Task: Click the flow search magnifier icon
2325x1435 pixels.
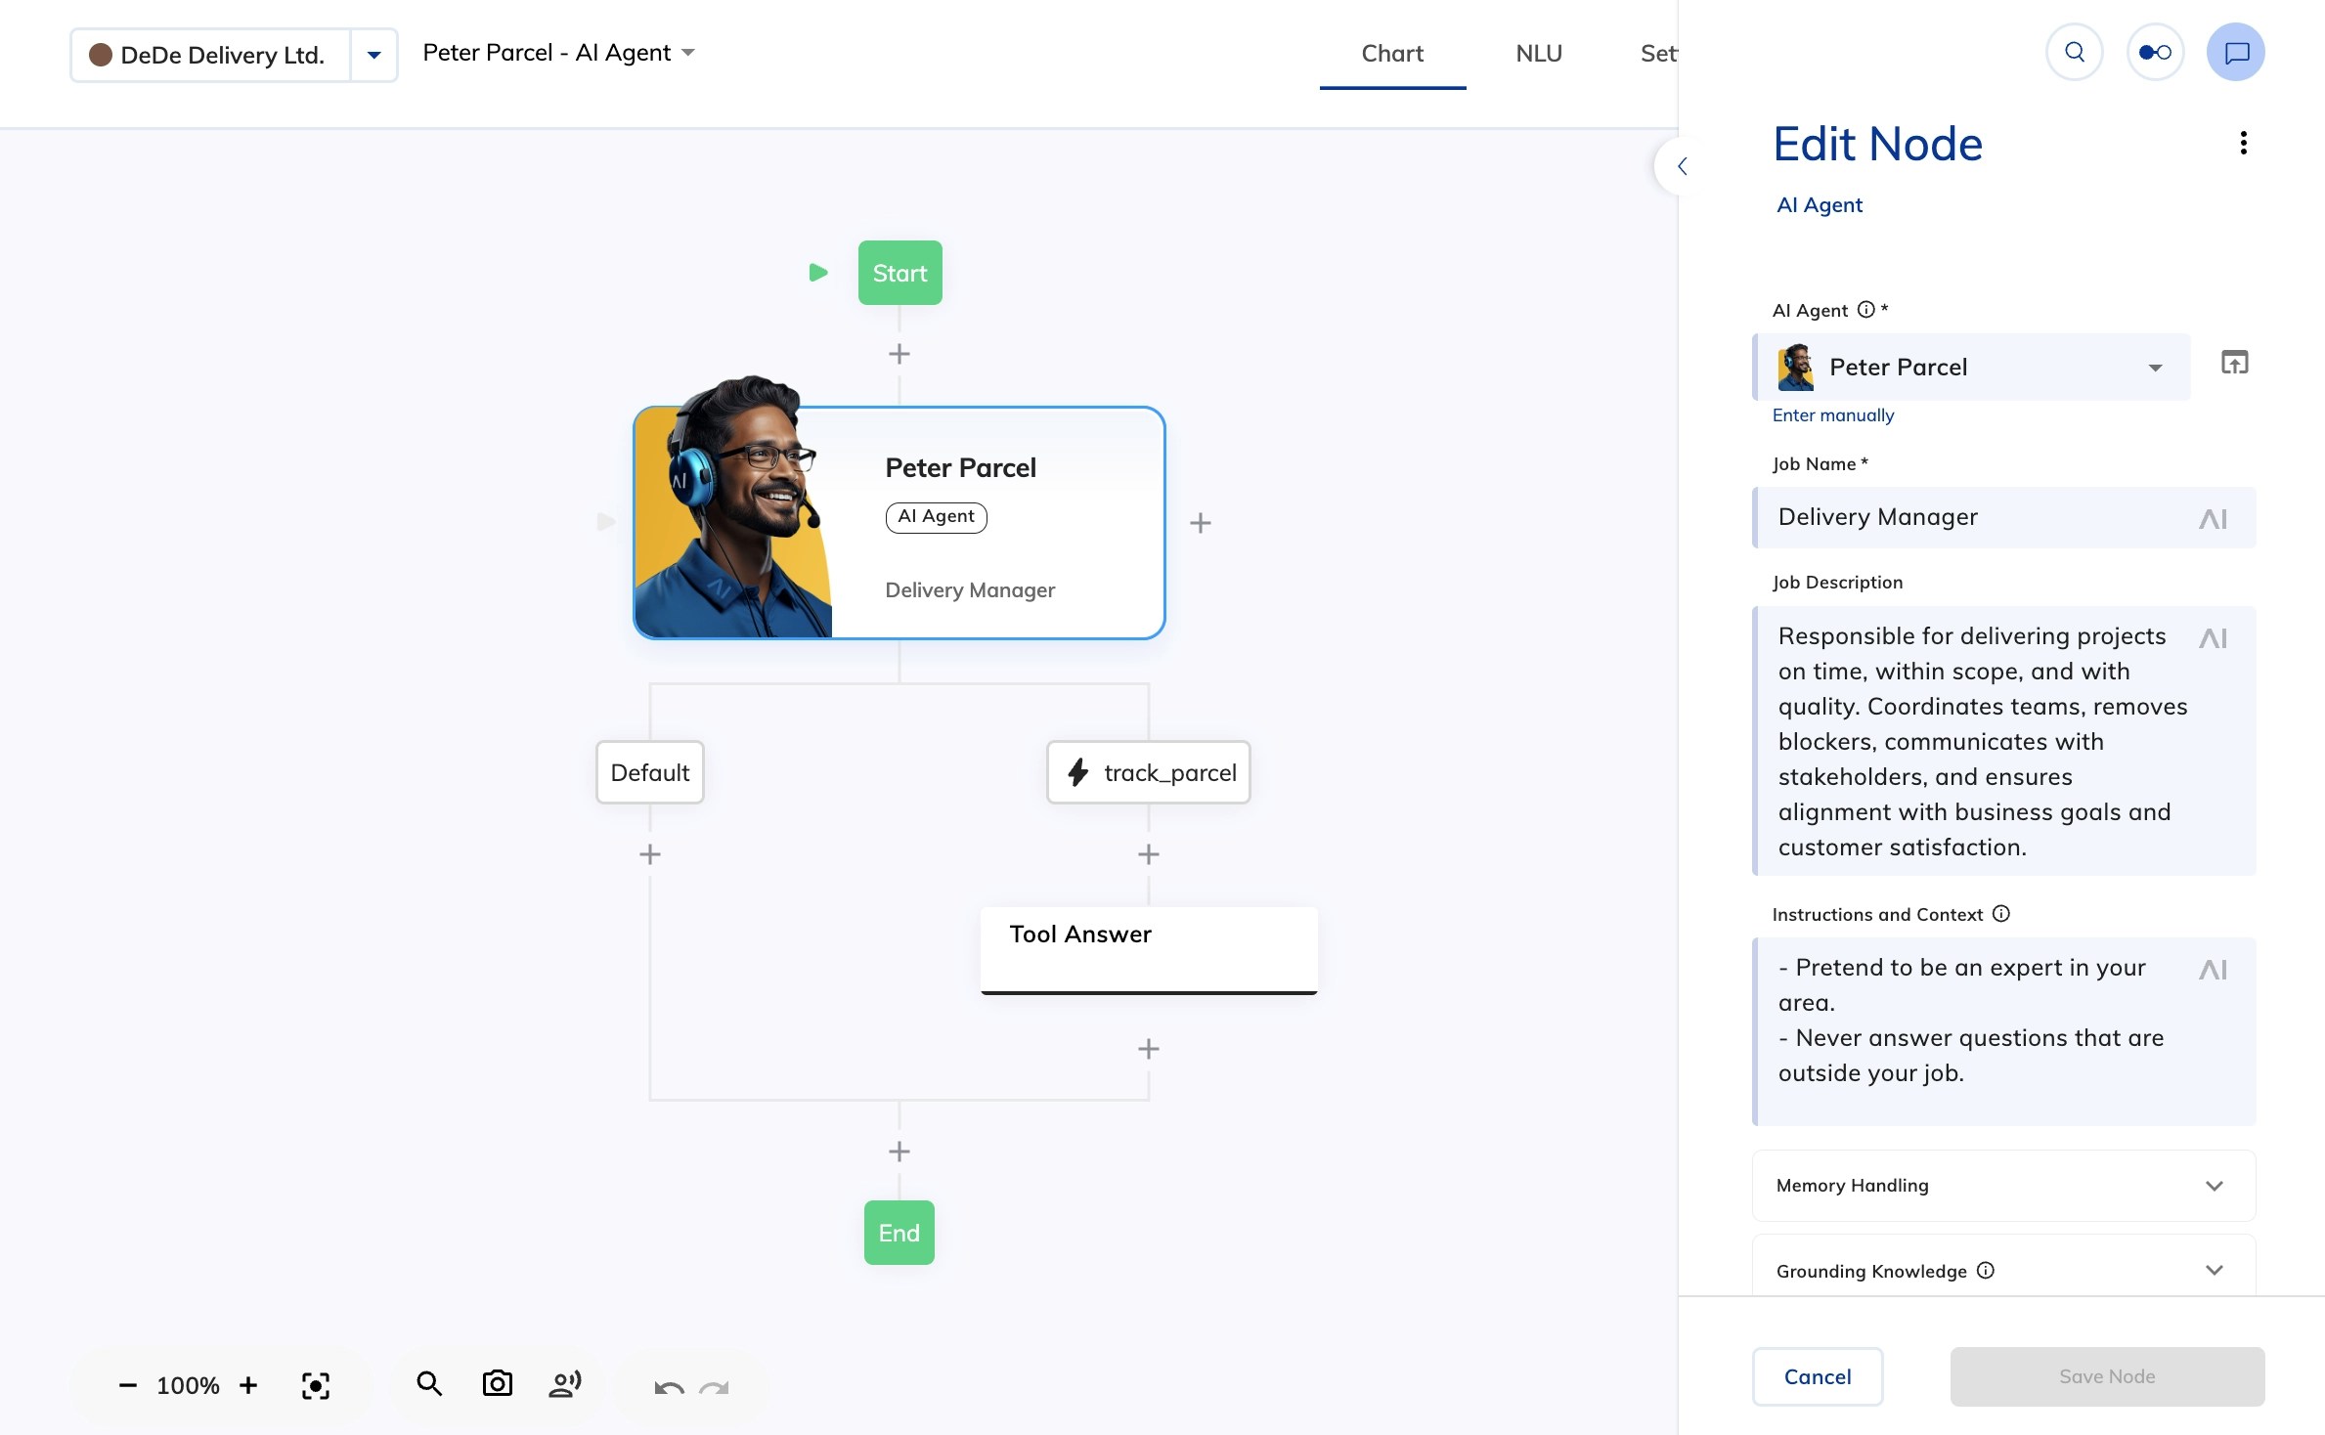Action: [429, 1384]
